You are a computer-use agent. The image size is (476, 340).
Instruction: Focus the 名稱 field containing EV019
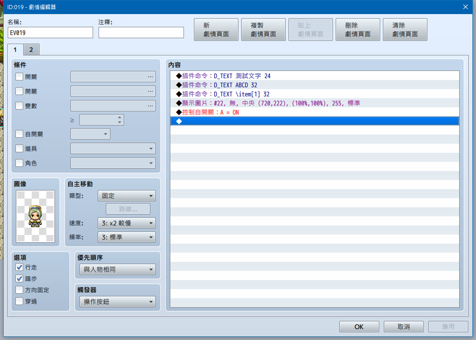point(50,33)
